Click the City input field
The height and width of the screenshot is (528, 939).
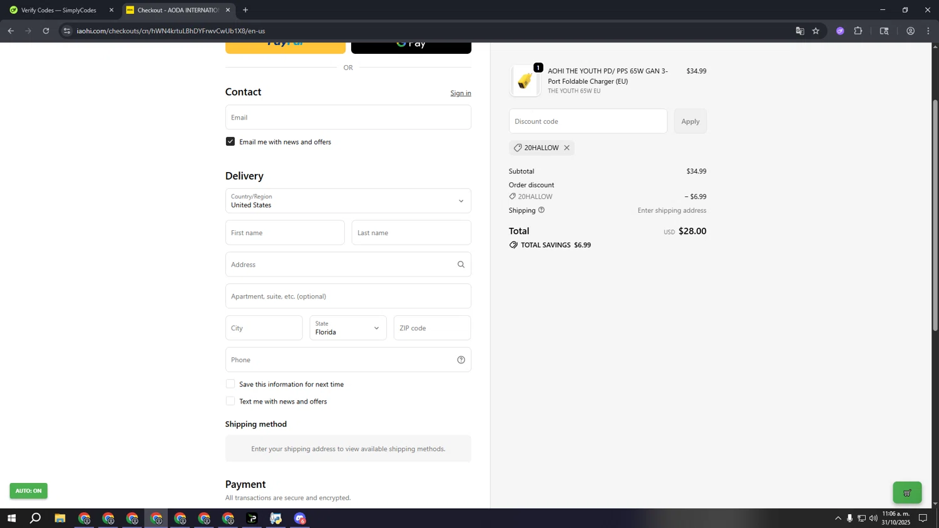pyautogui.click(x=264, y=328)
